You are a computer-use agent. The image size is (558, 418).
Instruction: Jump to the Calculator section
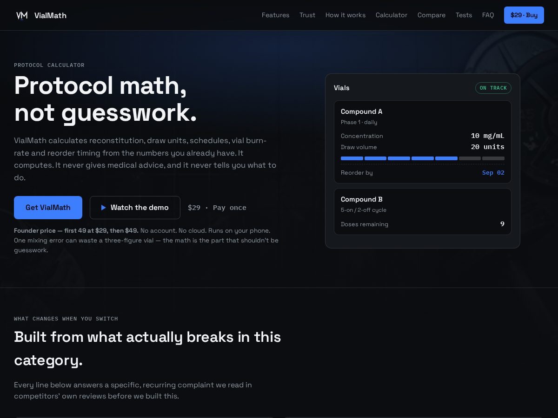click(392, 15)
